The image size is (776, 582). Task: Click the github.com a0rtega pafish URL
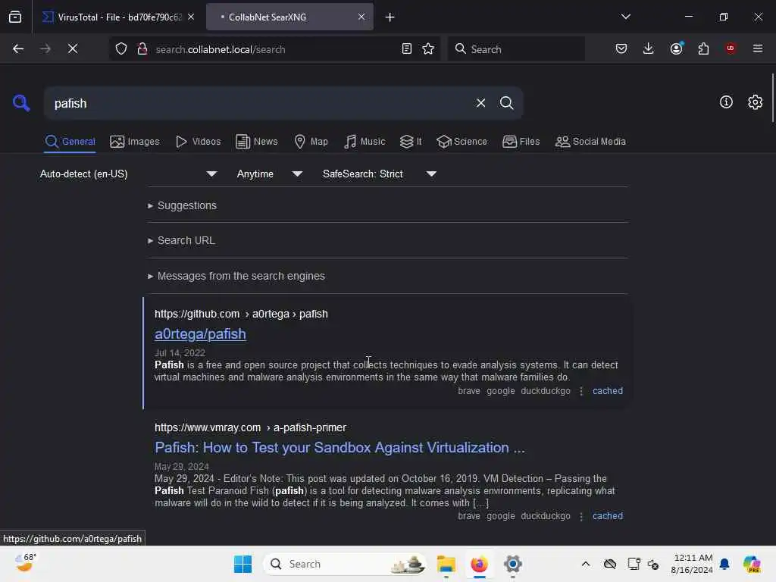241,314
